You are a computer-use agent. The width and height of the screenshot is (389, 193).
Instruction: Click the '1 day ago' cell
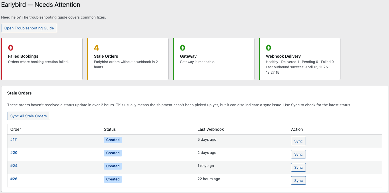point(206,166)
